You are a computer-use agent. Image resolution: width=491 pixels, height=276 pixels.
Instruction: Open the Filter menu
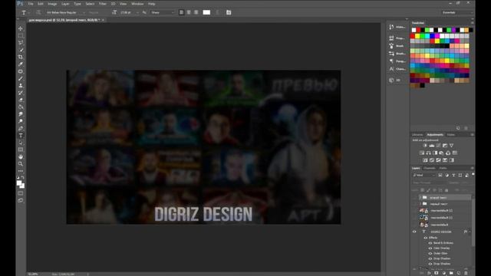click(102, 4)
